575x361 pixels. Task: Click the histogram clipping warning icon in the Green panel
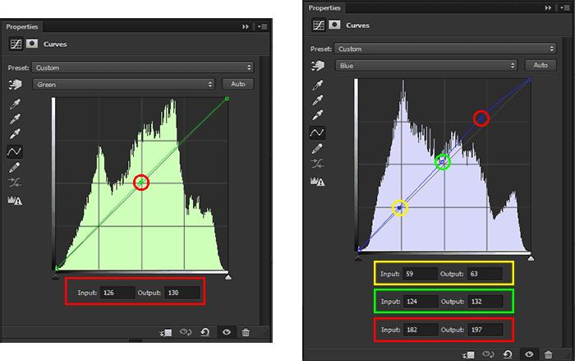(14, 199)
